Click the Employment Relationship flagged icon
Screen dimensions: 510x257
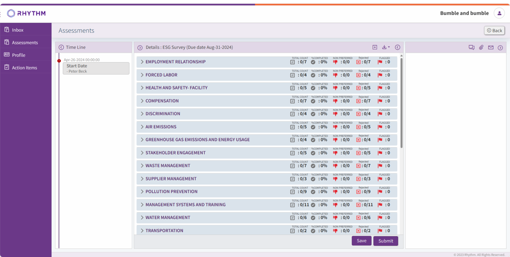pyautogui.click(x=381, y=62)
